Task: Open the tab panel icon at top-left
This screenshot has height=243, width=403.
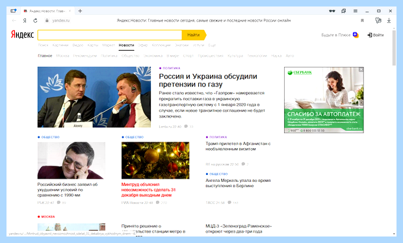Action: (x=14, y=11)
